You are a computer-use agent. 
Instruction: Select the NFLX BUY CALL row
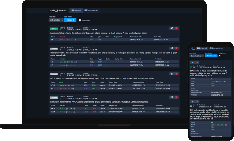[x=114, y=89]
